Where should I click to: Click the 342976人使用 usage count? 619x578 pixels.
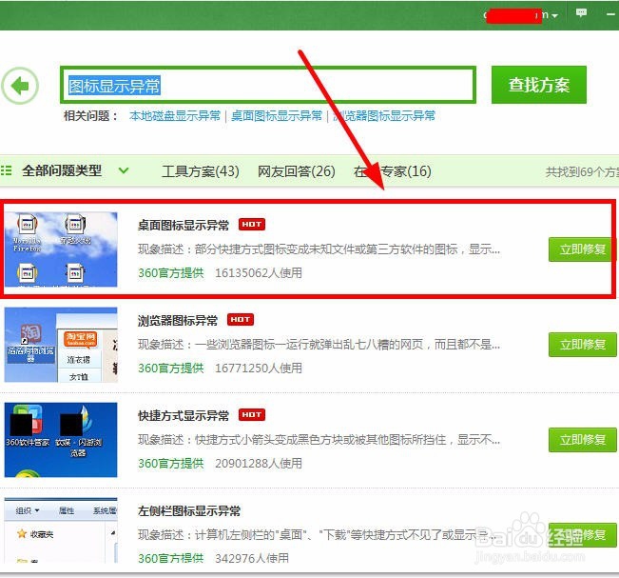coord(252,558)
